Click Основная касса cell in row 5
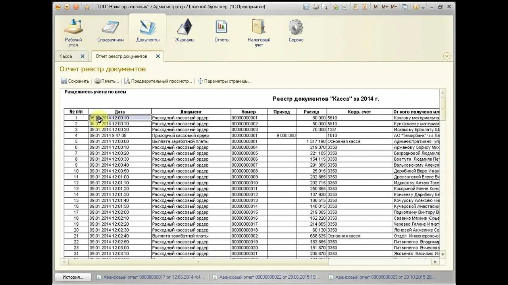Screen dimensions: 508x285 click(360, 141)
